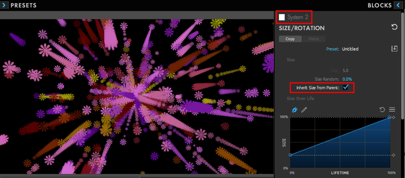This screenshot has height=178, width=405.
Task: Reset the Size/Rotation settings
Action: (x=394, y=27)
